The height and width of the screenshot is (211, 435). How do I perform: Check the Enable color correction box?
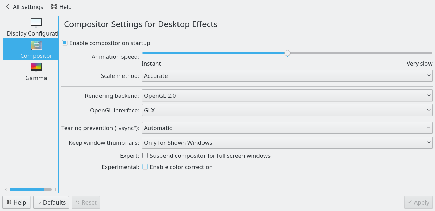(x=145, y=167)
